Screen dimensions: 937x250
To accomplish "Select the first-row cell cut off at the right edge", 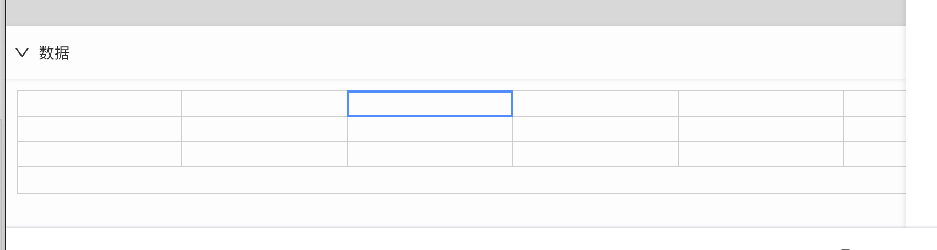I will [875, 104].
